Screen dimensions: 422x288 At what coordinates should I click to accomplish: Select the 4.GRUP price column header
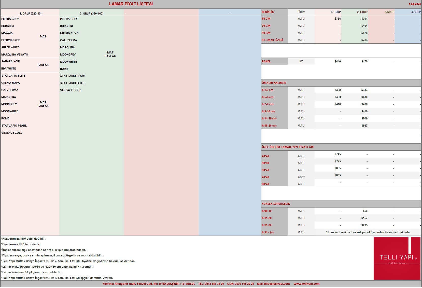click(416, 12)
